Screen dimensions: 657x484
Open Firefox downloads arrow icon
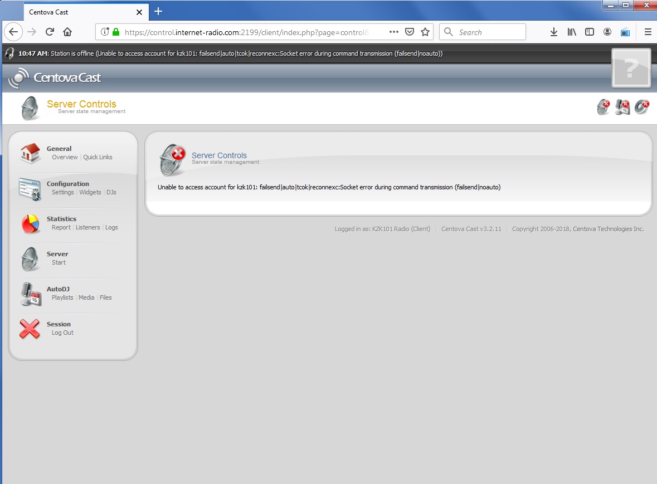(x=553, y=32)
